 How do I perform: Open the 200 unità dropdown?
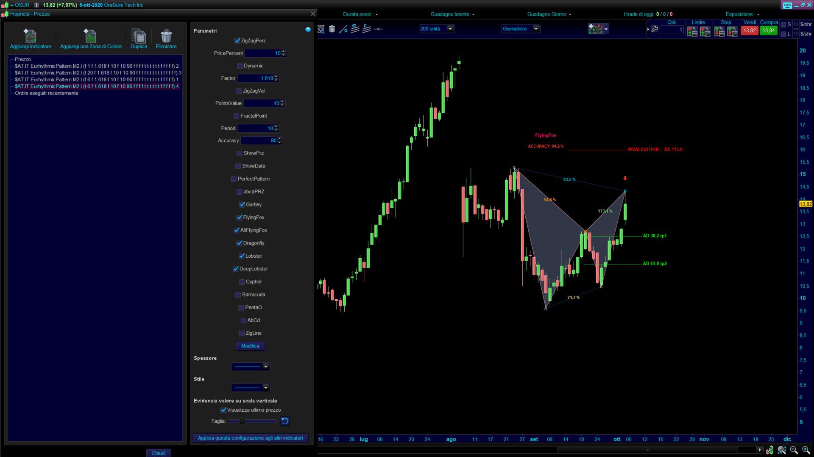click(450, 29)
